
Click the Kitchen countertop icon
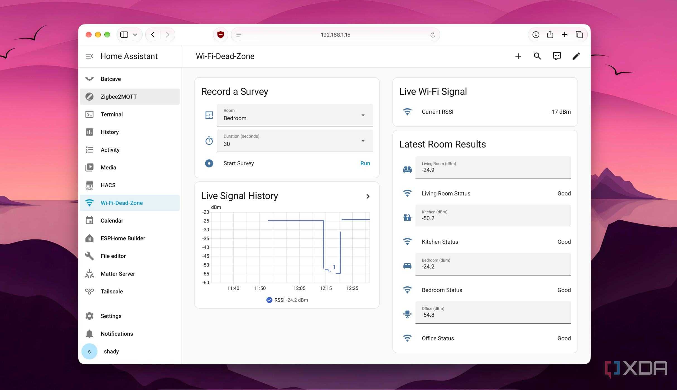click(407, 217)
